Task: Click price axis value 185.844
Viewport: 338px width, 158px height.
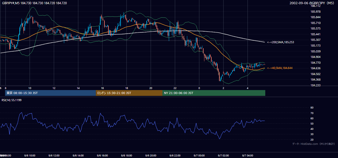Action: point(316,17)
